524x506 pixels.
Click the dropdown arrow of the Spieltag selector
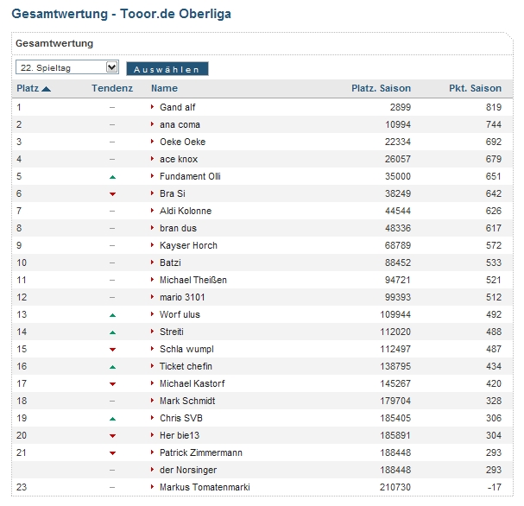click(x=112, y=67)
